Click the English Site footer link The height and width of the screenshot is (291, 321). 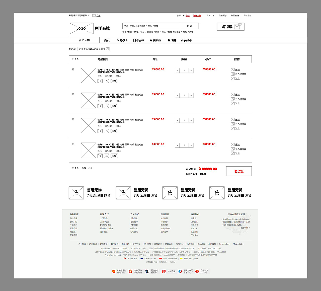tap(224, 244)
